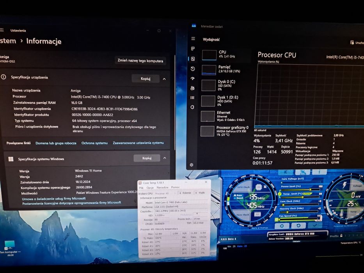This screenshot has width=364, height=273.
Task: Open 'Domena lub grupa robocza' link
Action: click(x=56, y=143)
